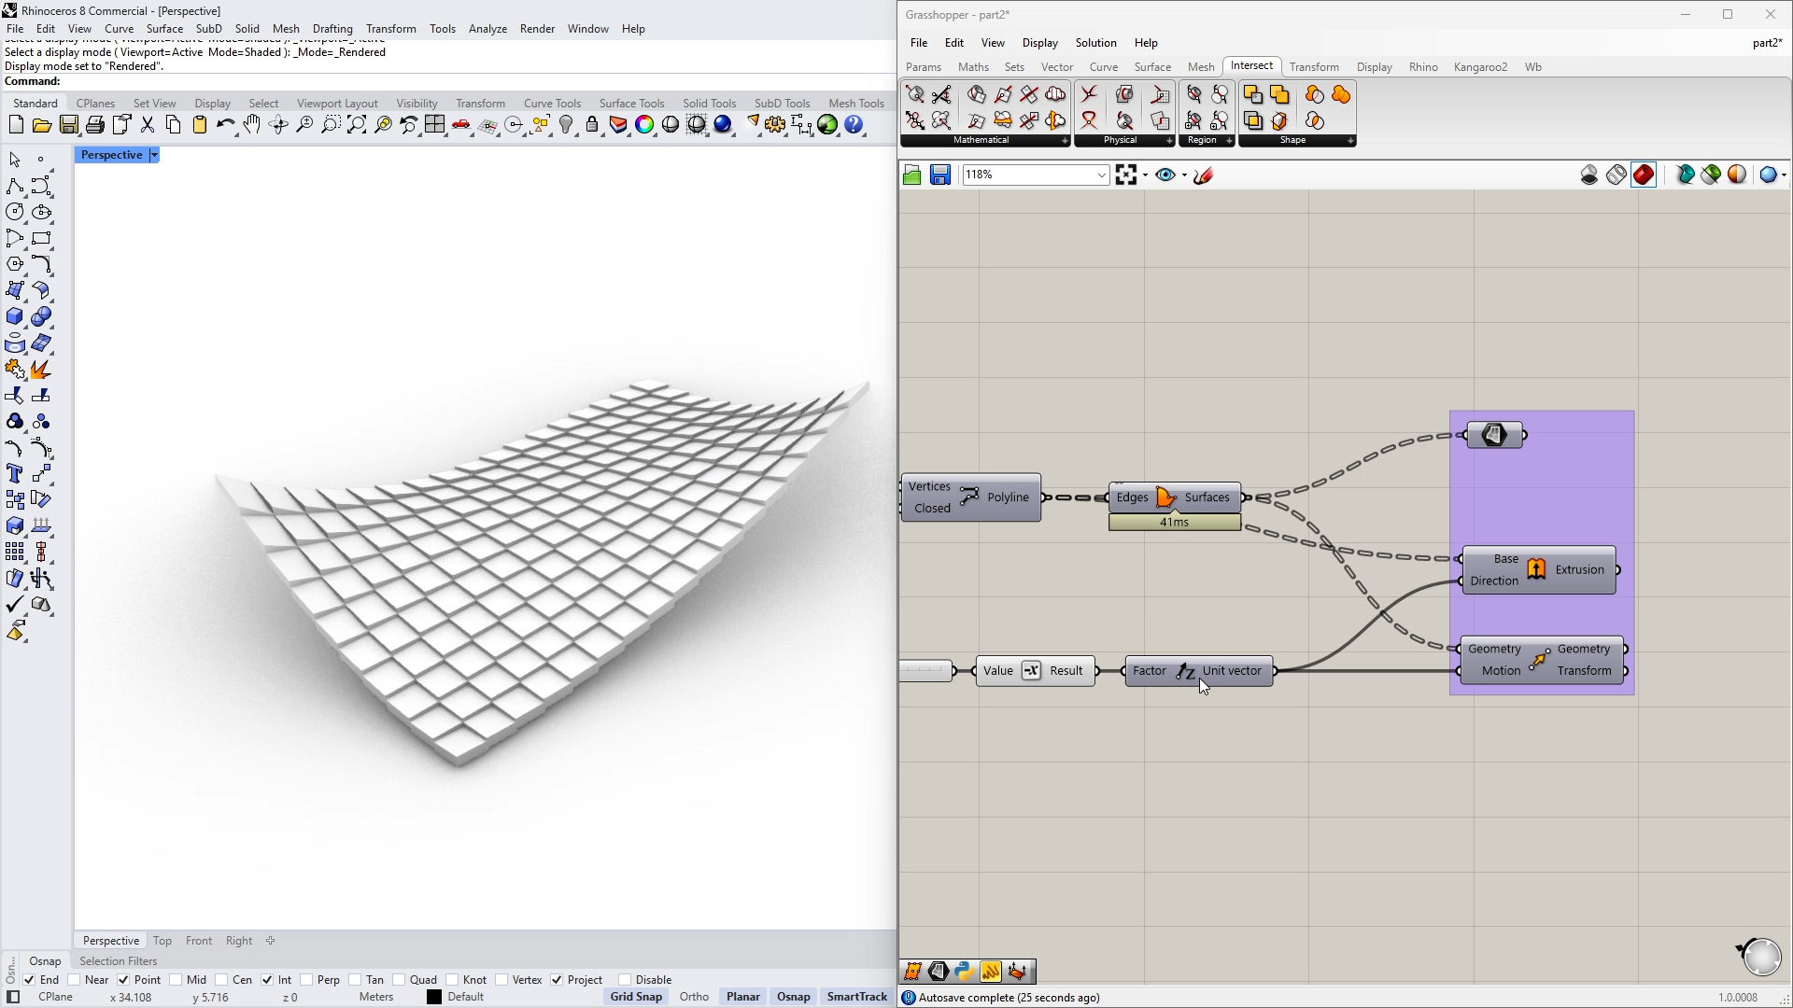
Task: Open the Perspective viewport dropdown arrow
Action: pos(154,155)
